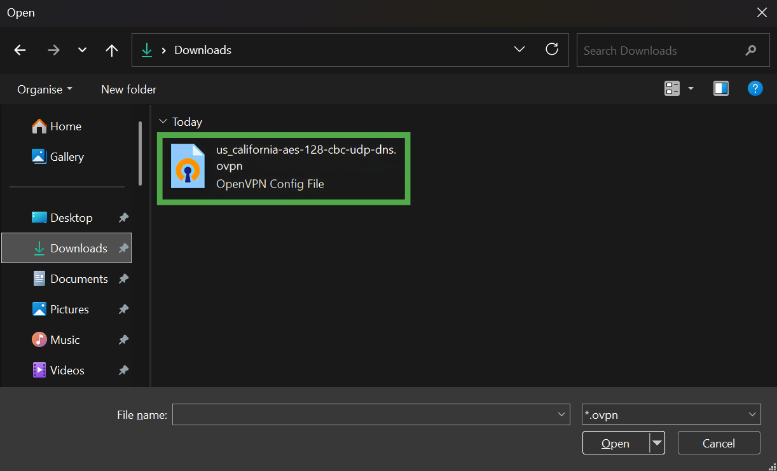This screenshot has width=777, height=471.
Task: Open the view options dropdown arrow
Action: tap(691, 89)
